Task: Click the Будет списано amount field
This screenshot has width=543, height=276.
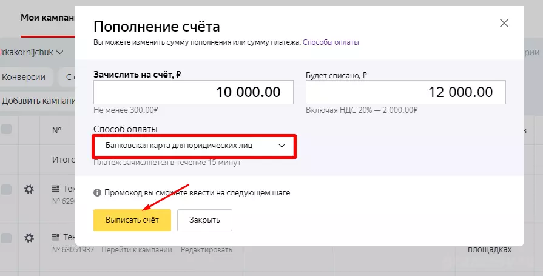Action: (x=405, y=92)
